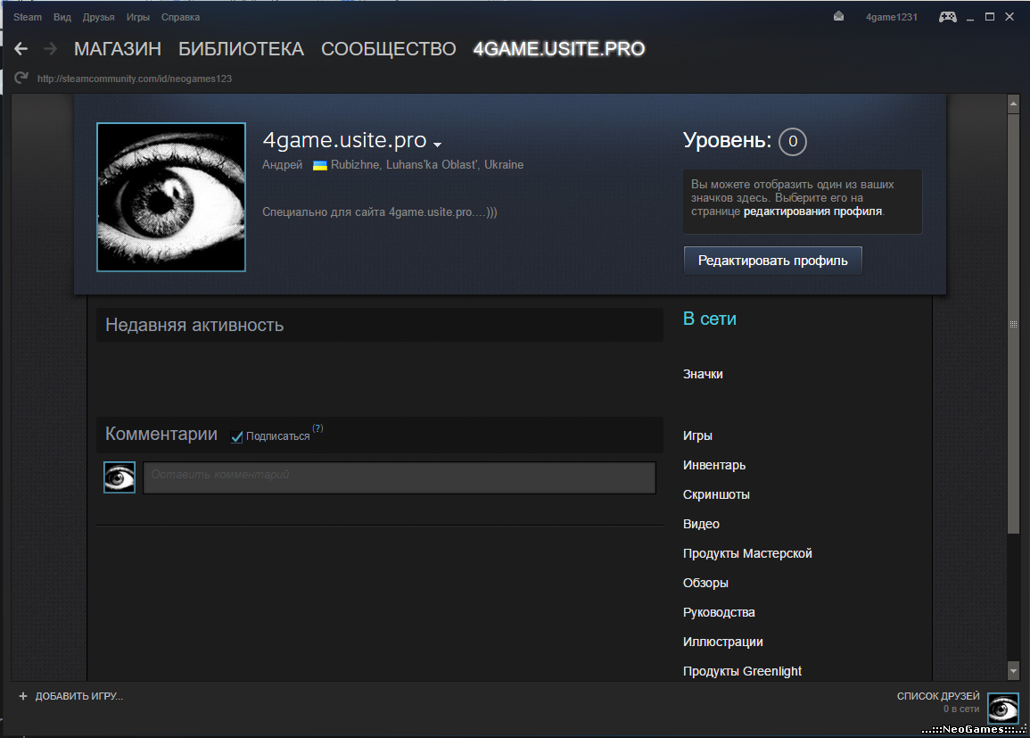The width and height of the screenshot is (1030, 738).
Task: Click the level 0 badge circle
Action: (x=793, y=141)
